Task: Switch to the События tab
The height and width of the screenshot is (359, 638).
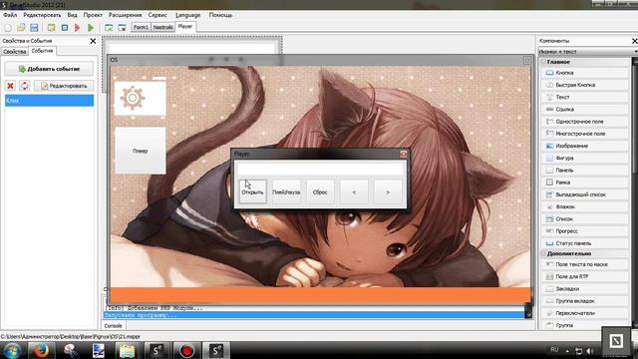Action: 42,51
